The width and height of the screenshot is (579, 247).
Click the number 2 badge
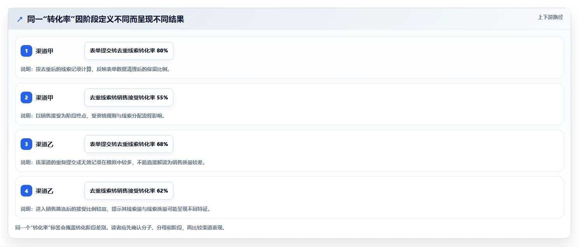pyautogui.click(x=26, y=97)
